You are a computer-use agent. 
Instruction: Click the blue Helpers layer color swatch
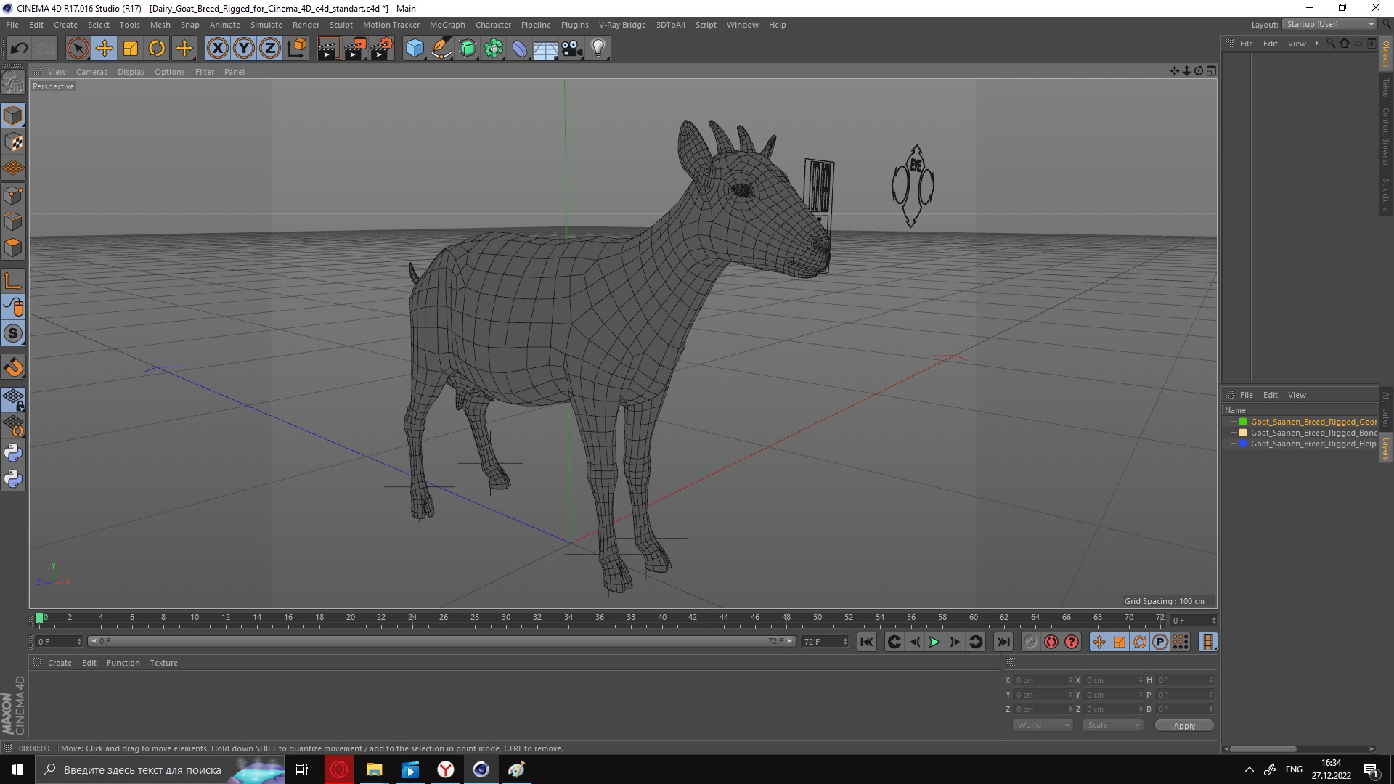tap(1243, 444)
